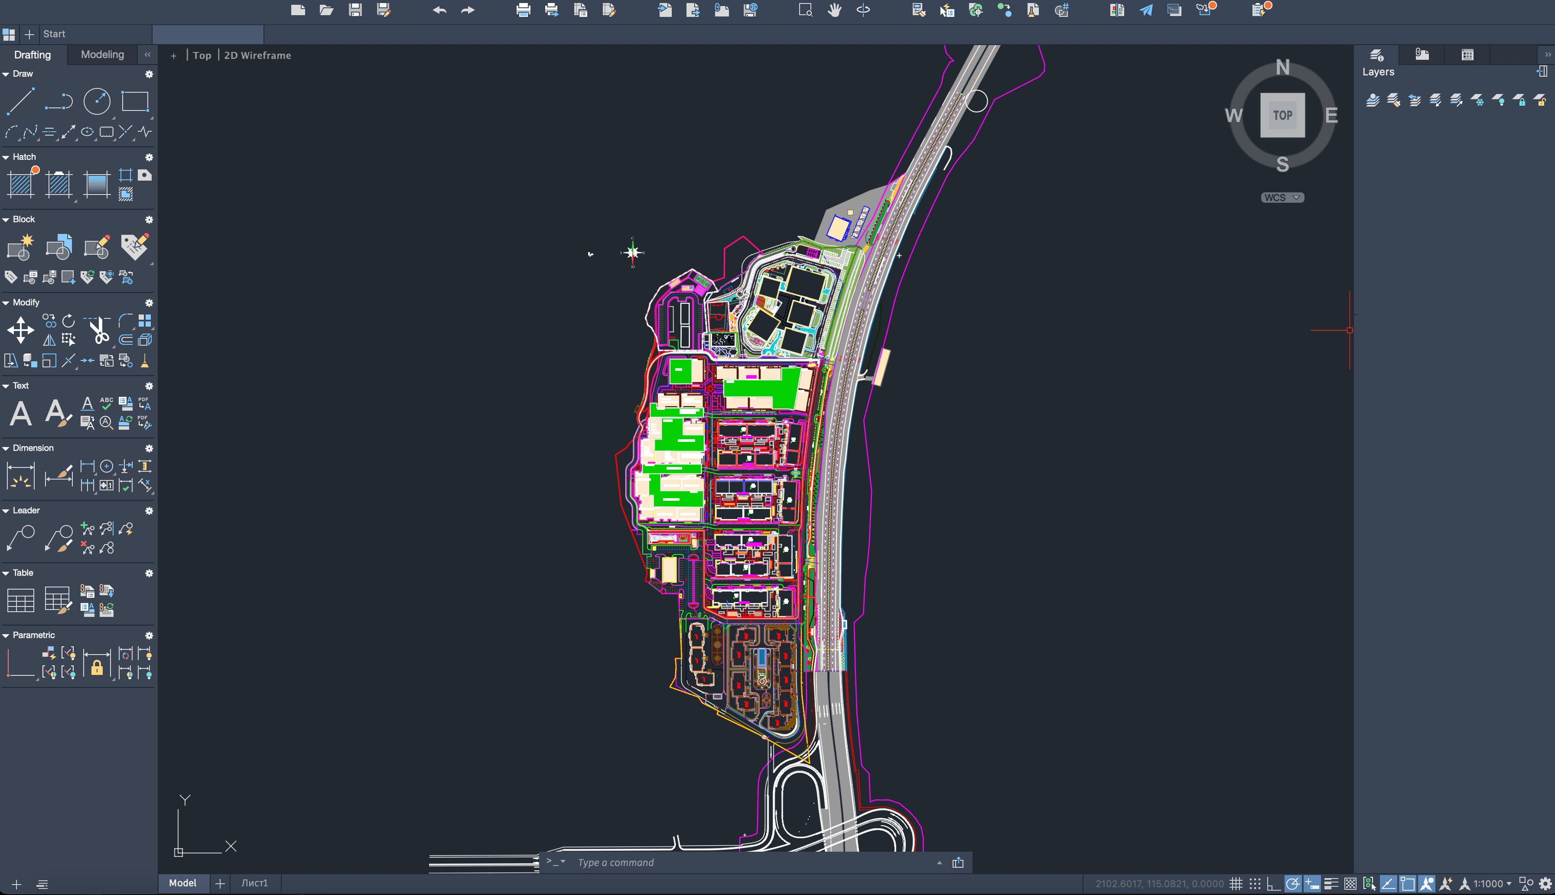Open the Top view control menu
Image resolution: width=1555 pixels, height=895 pixels.
pos(202,55)
